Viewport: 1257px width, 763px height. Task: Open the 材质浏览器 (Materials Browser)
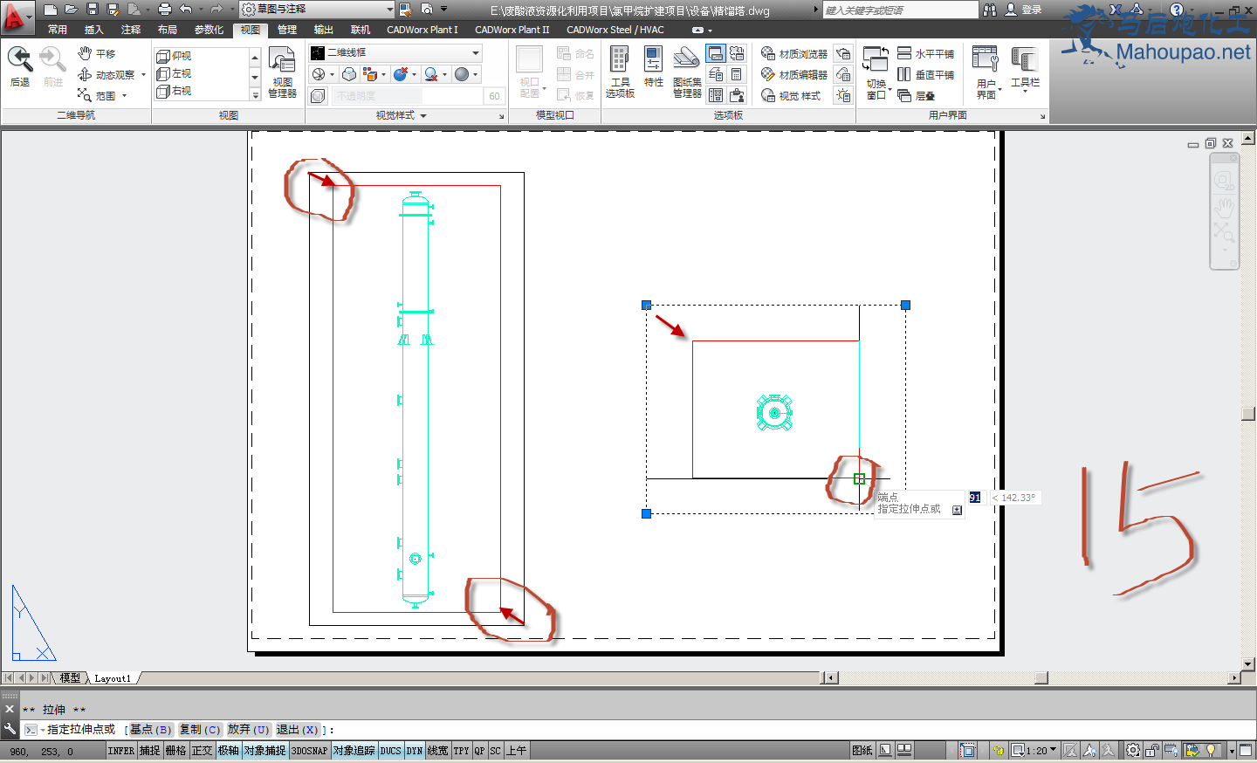tap(793, 54)
